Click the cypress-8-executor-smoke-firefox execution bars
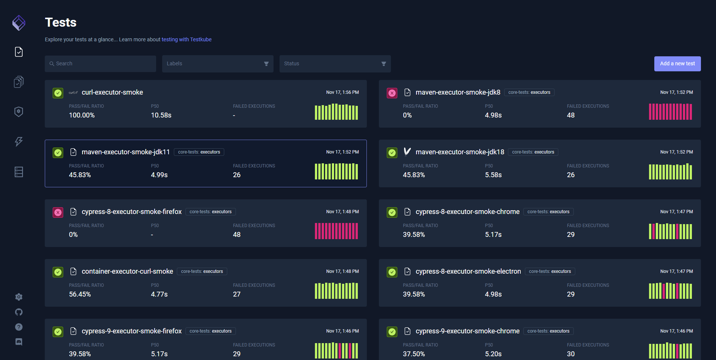 [x=336, y=231]
